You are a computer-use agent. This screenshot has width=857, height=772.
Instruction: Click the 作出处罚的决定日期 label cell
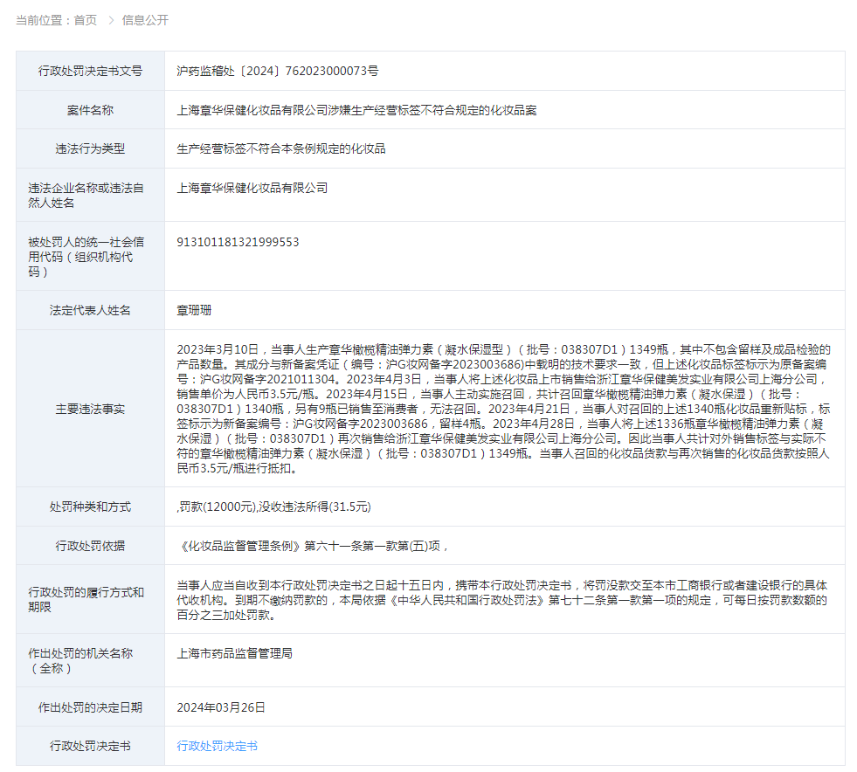point(90,707)
